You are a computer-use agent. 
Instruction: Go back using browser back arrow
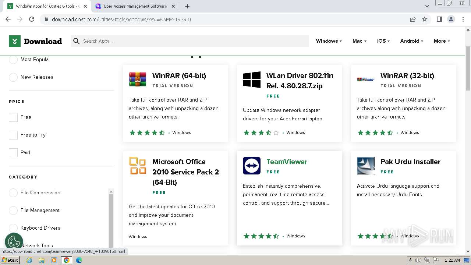point(8,19)
